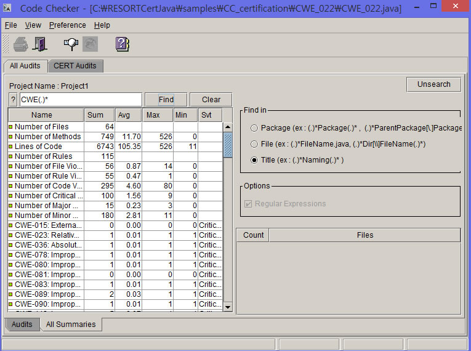Select the Number of Code V... row
This screenshot has height=351, width=471.
tap(115, 186)
